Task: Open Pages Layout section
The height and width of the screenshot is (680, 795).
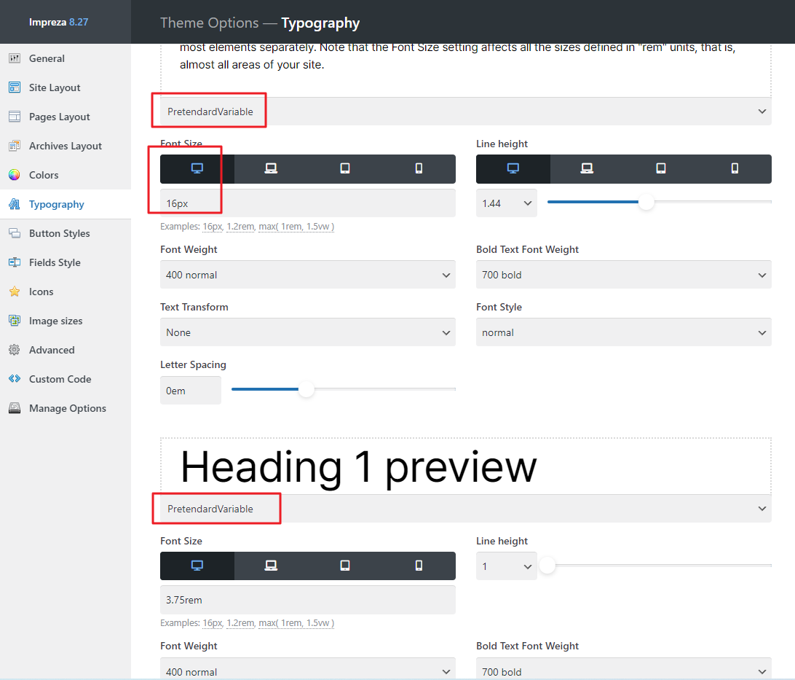Action: pyautogui.click(x=66, y=117)
